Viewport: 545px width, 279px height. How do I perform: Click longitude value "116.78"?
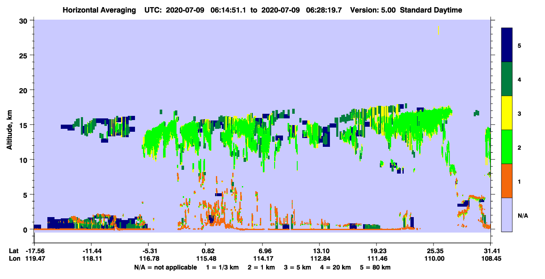[149, 259]
